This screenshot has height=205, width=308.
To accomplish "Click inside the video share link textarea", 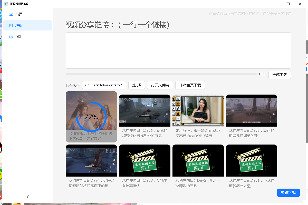I will pos(178,50).
